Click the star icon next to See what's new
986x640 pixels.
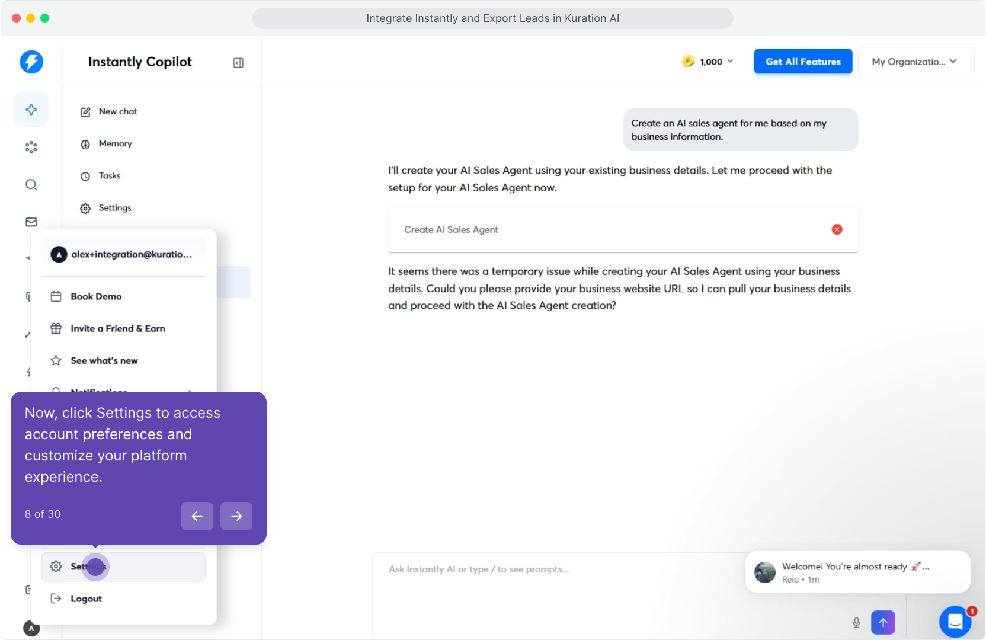tap(56, 360)
